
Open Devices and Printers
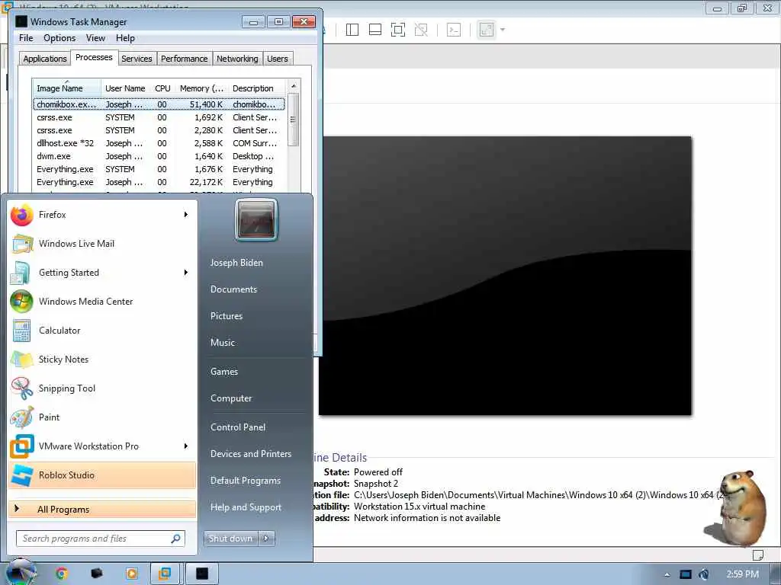click(250, 454)
